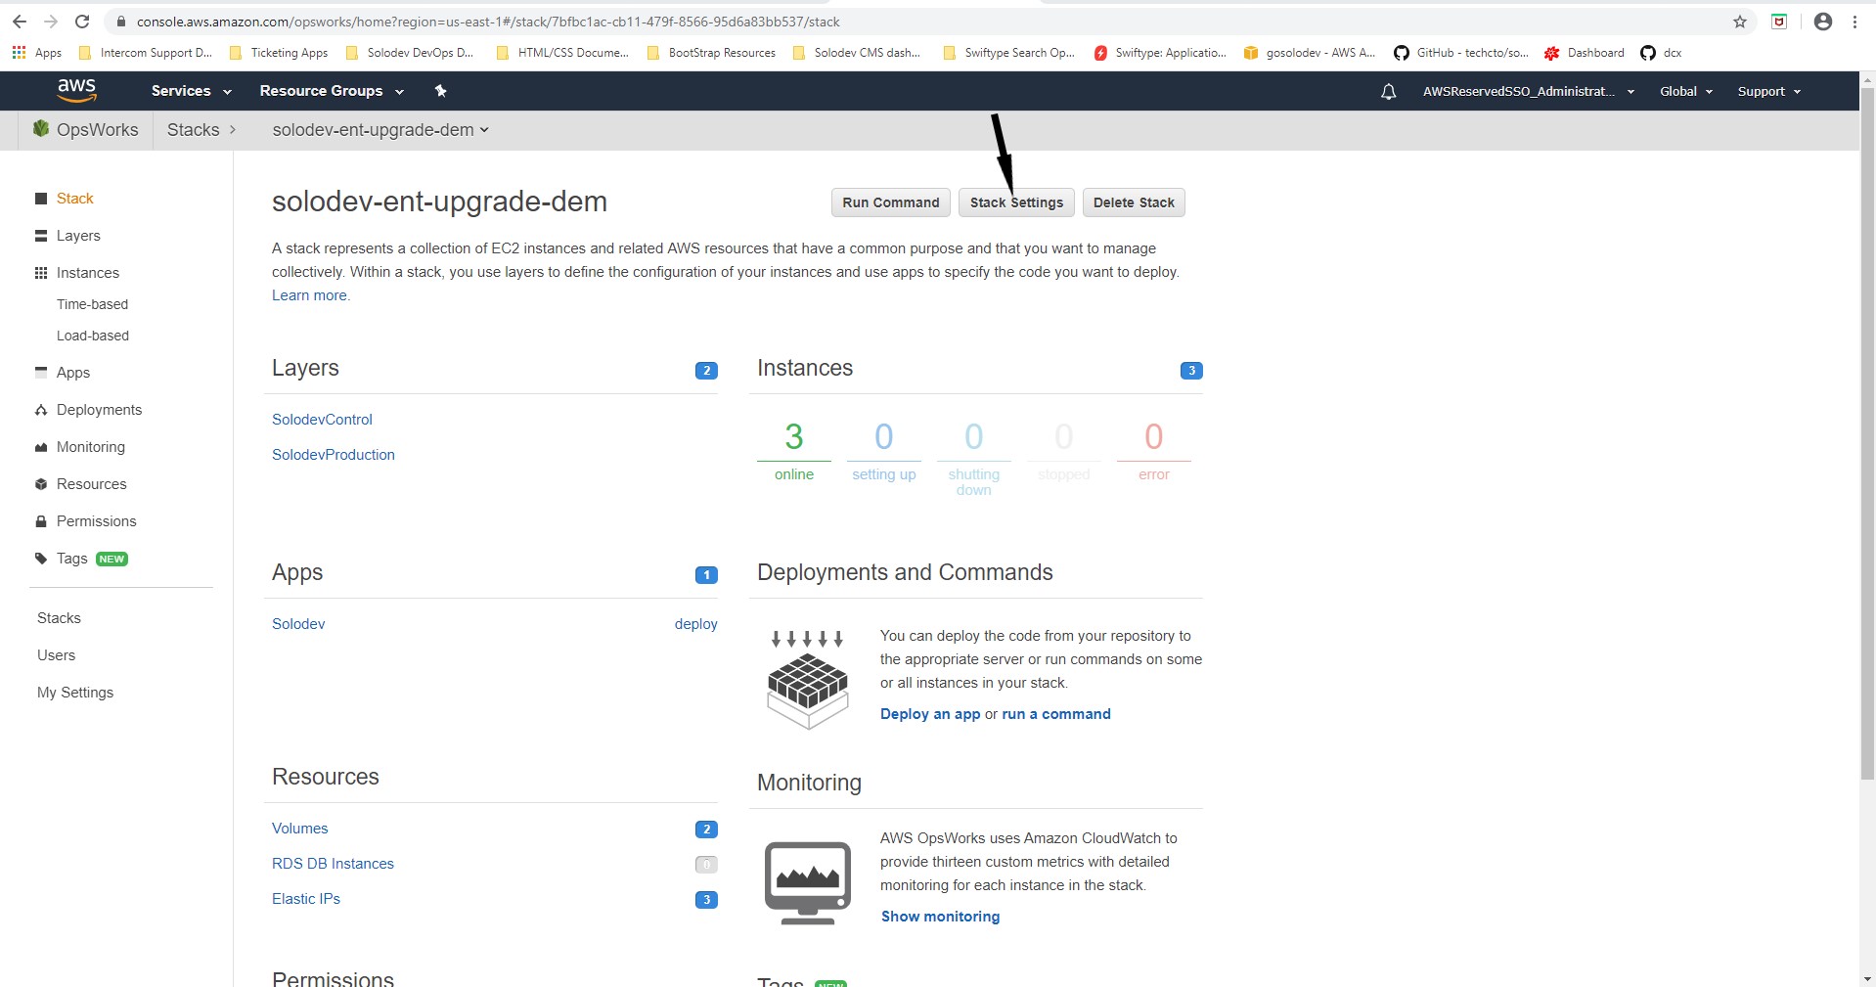Select Load-based instances
This screenshot has width=1876, height=987.
click(93, 336)
